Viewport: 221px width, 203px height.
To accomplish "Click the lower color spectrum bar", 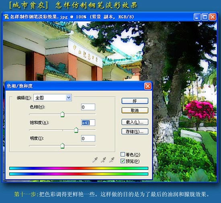I will click(79, 174).
